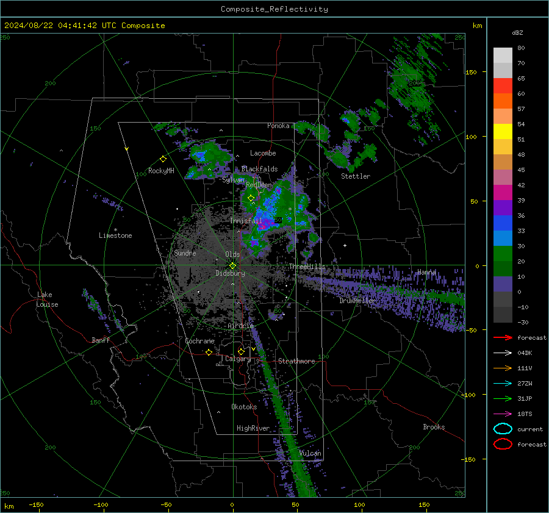Click the 18TS legend text
This screenshot has width=549, height=513.
point(525,414)
